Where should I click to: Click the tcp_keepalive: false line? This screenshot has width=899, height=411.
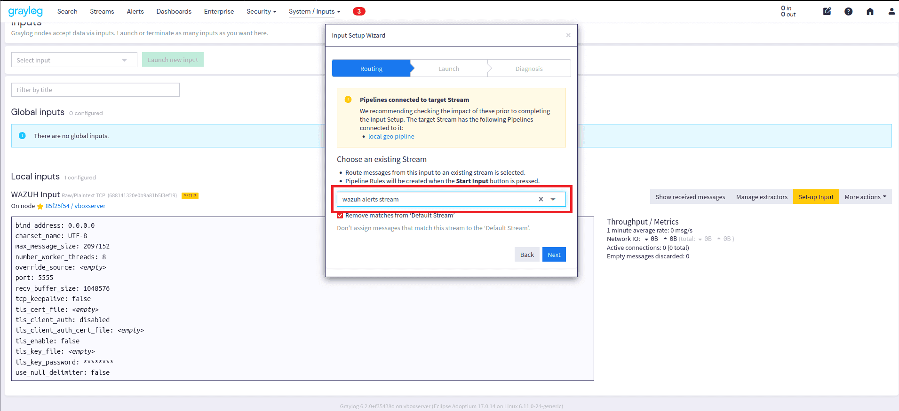tap(53, 299)
